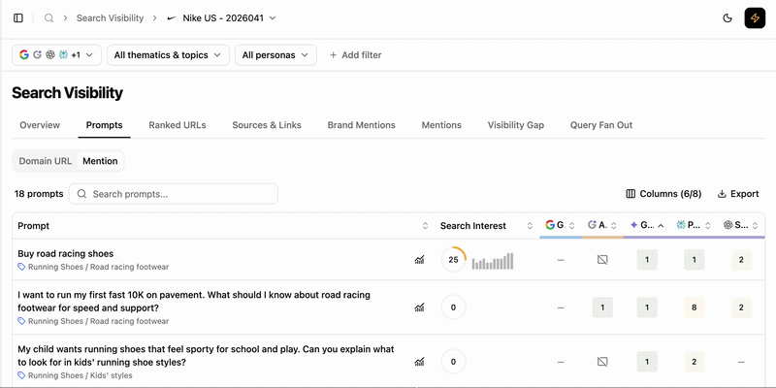Viewport: 776px width, 388px height.
Task: Click the Export button
Action: (738, 194)
